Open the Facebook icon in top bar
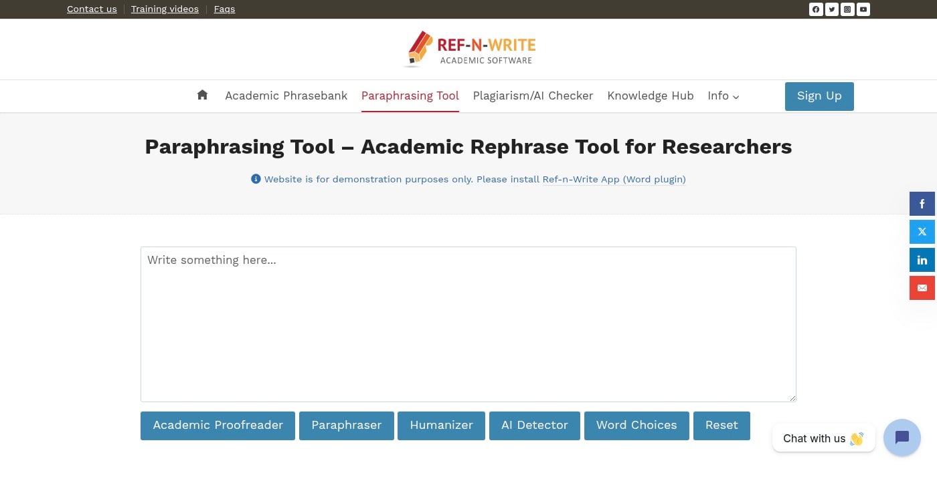The height and width of the screenshot is (491, 937). coord(816,9)
